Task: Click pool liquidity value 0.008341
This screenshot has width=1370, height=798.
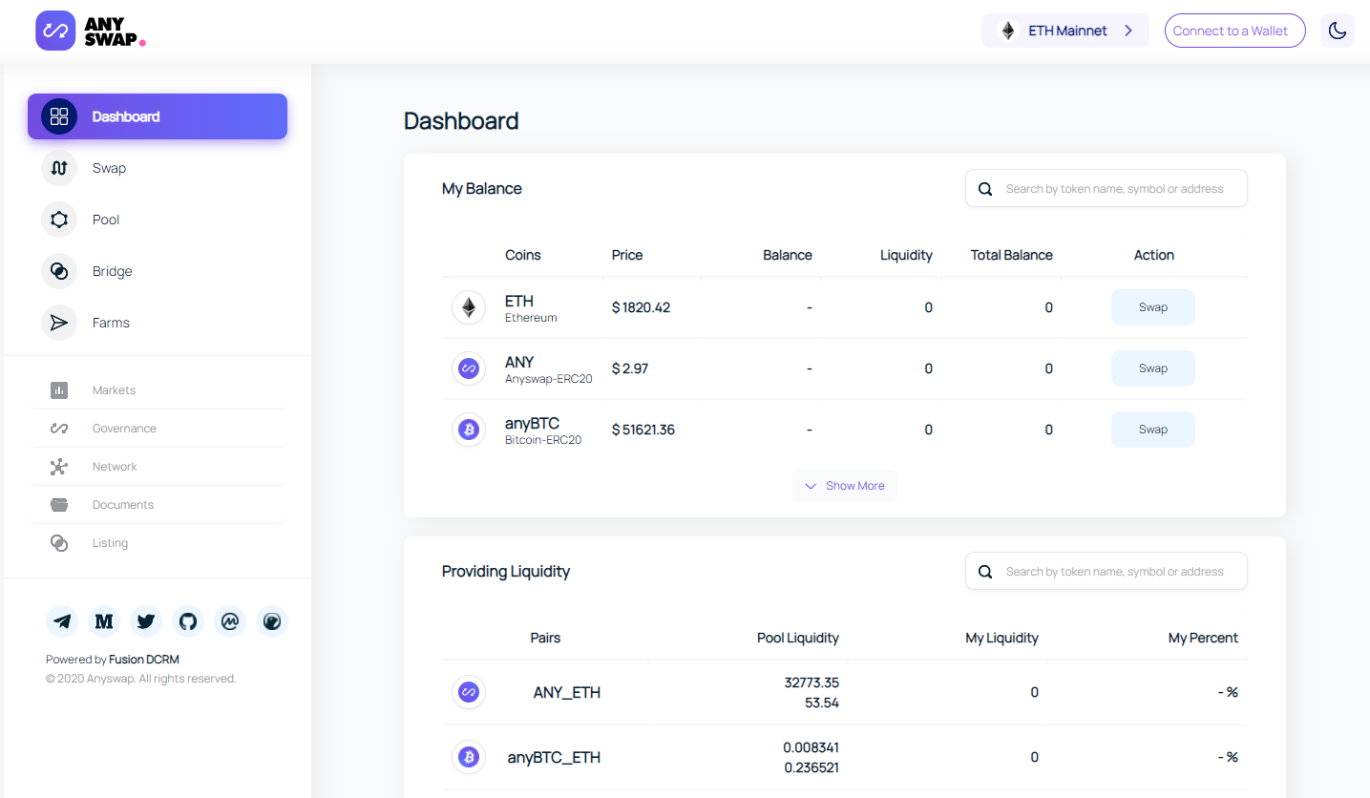Action: pyautogui.click(x=811, y=747)
